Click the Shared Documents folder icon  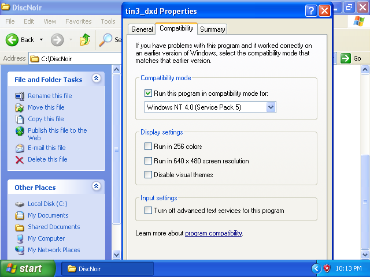tap(20, 227)
